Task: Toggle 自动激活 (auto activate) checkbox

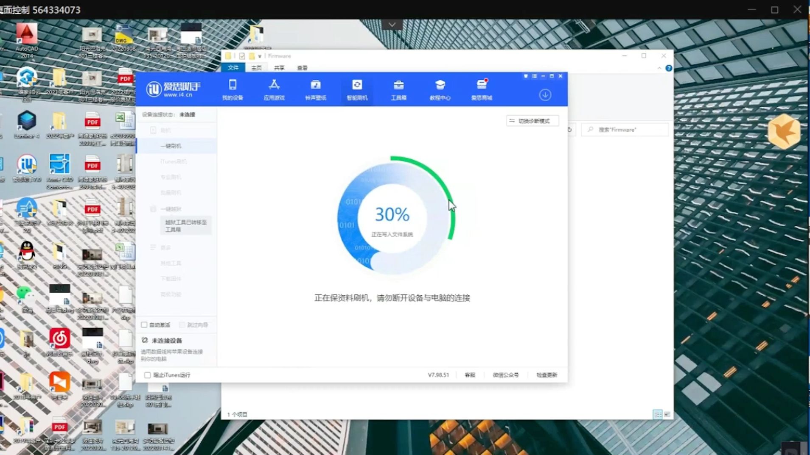Action: (x=144, y=325)
